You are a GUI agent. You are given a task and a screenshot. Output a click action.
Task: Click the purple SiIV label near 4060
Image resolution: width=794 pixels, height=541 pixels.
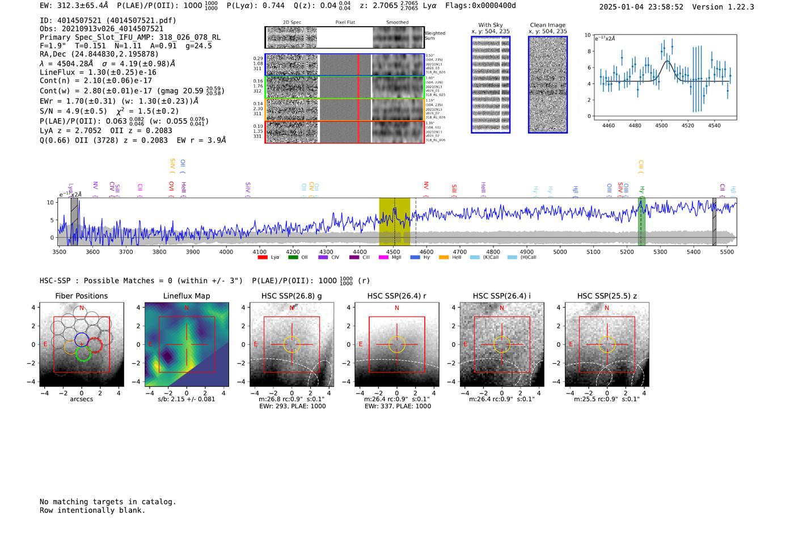click(248, 188)
